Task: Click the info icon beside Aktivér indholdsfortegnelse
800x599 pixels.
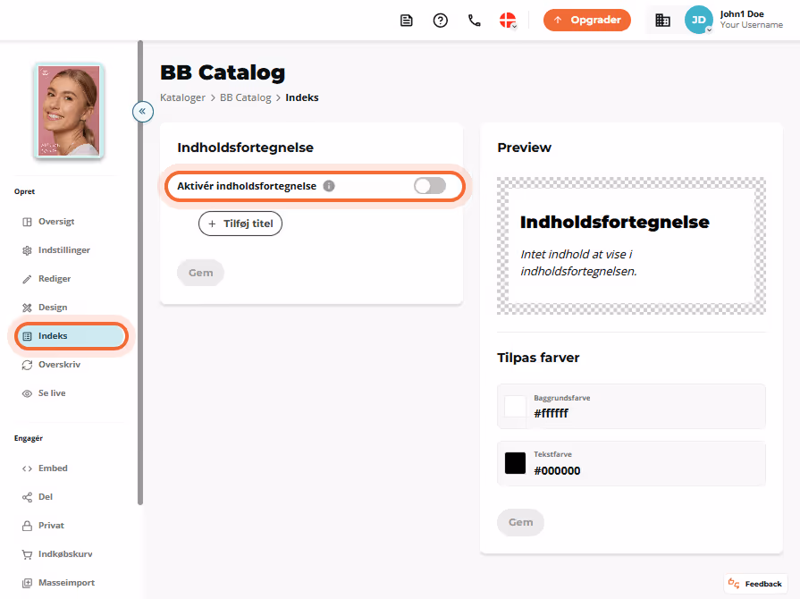Action: [329, 186]
